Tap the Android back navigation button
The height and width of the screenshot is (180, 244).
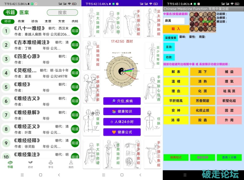point(59,175)
